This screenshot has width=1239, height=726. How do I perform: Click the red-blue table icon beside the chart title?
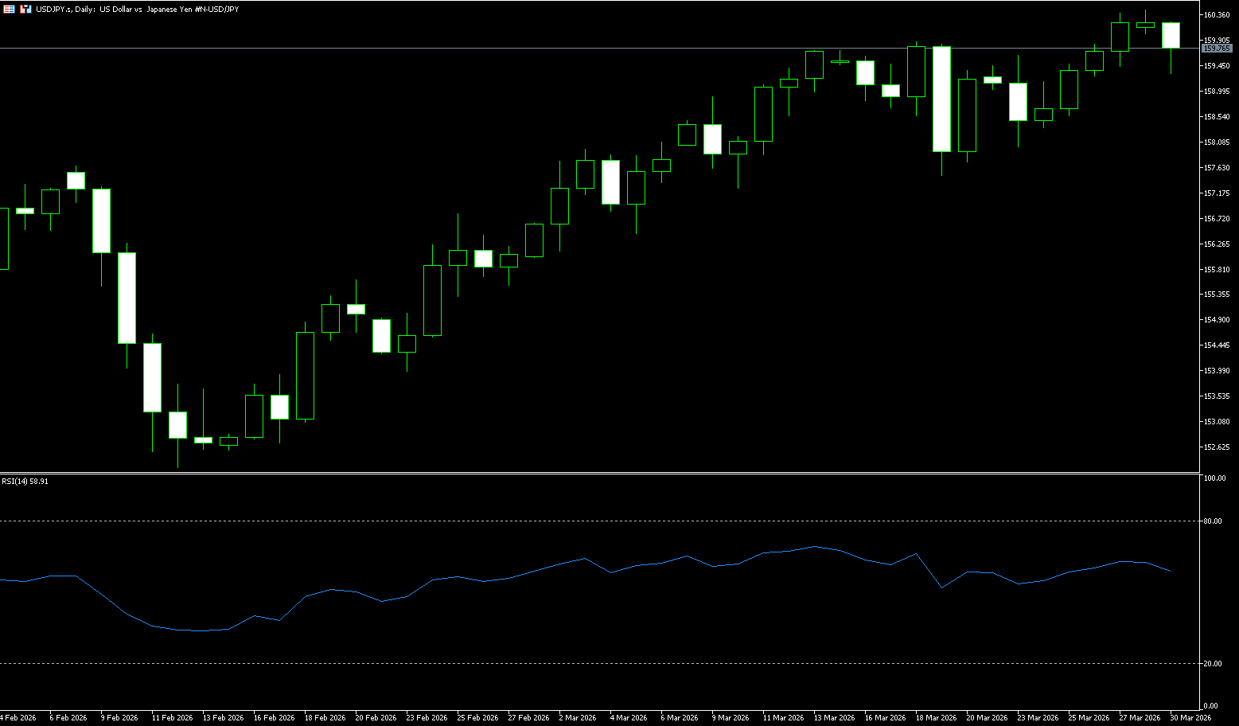tap(9, 9)
